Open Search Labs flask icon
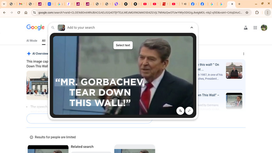Viewport: 272px width, 153px height. (246, 28)
